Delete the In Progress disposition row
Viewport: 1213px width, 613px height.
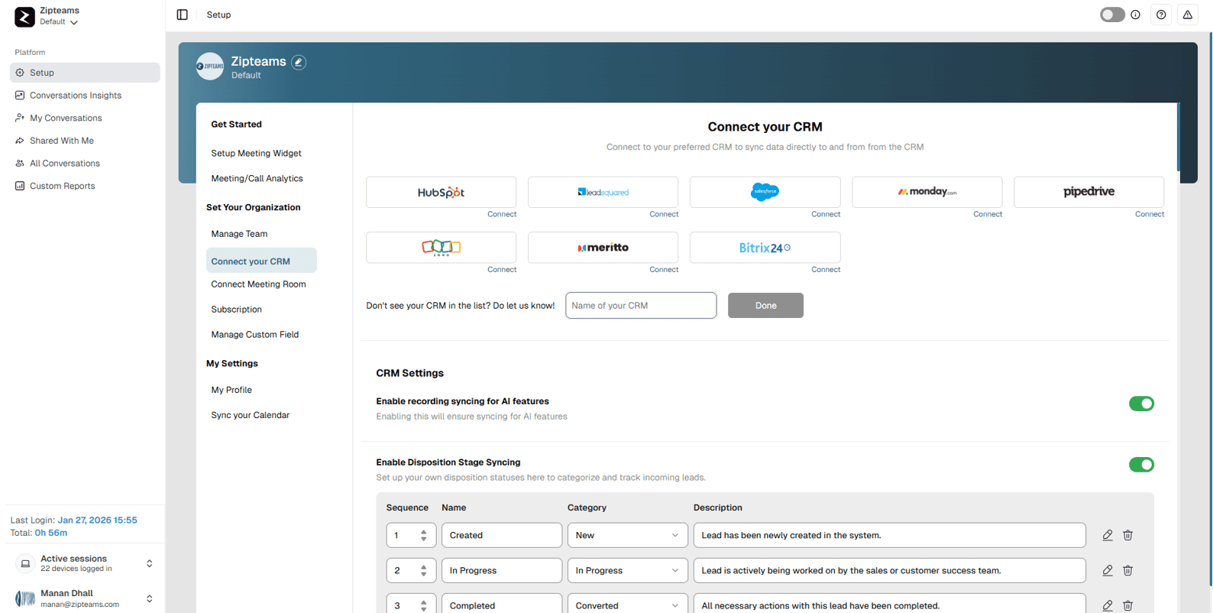1127,570
